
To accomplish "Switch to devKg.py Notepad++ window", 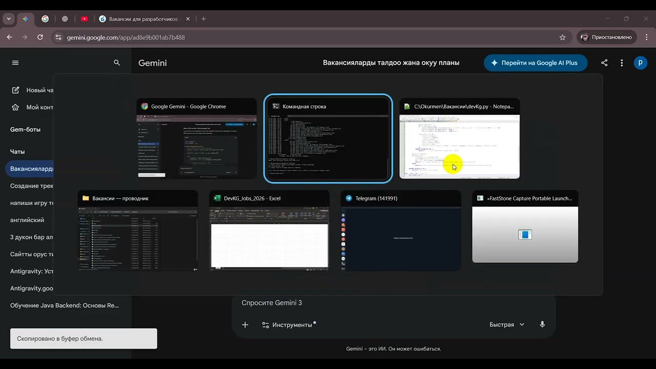I will [x=460, y=139].
